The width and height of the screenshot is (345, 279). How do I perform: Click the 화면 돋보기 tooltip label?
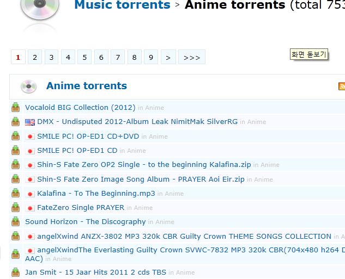point(309,54)
